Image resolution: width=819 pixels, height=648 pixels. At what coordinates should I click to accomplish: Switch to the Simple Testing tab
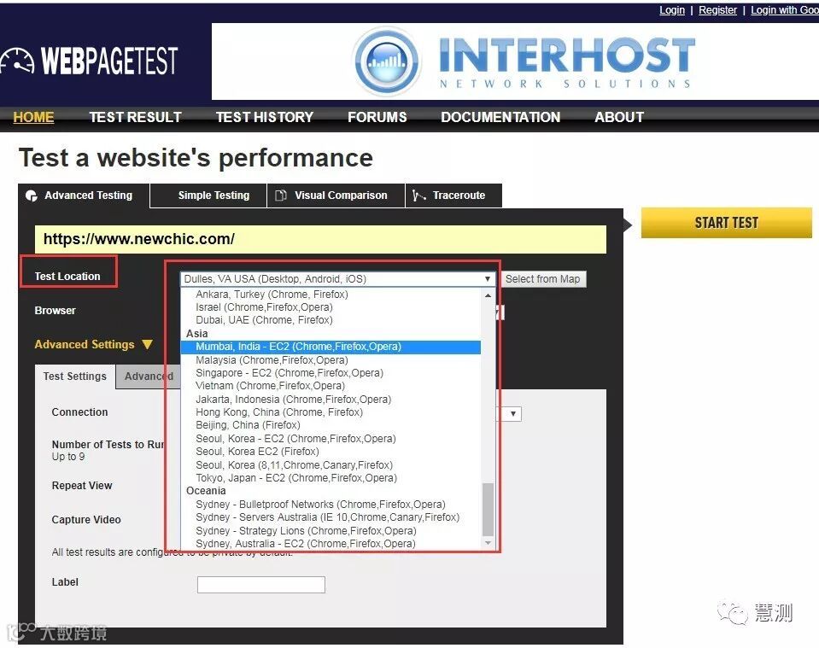click(x=208, y=196)
